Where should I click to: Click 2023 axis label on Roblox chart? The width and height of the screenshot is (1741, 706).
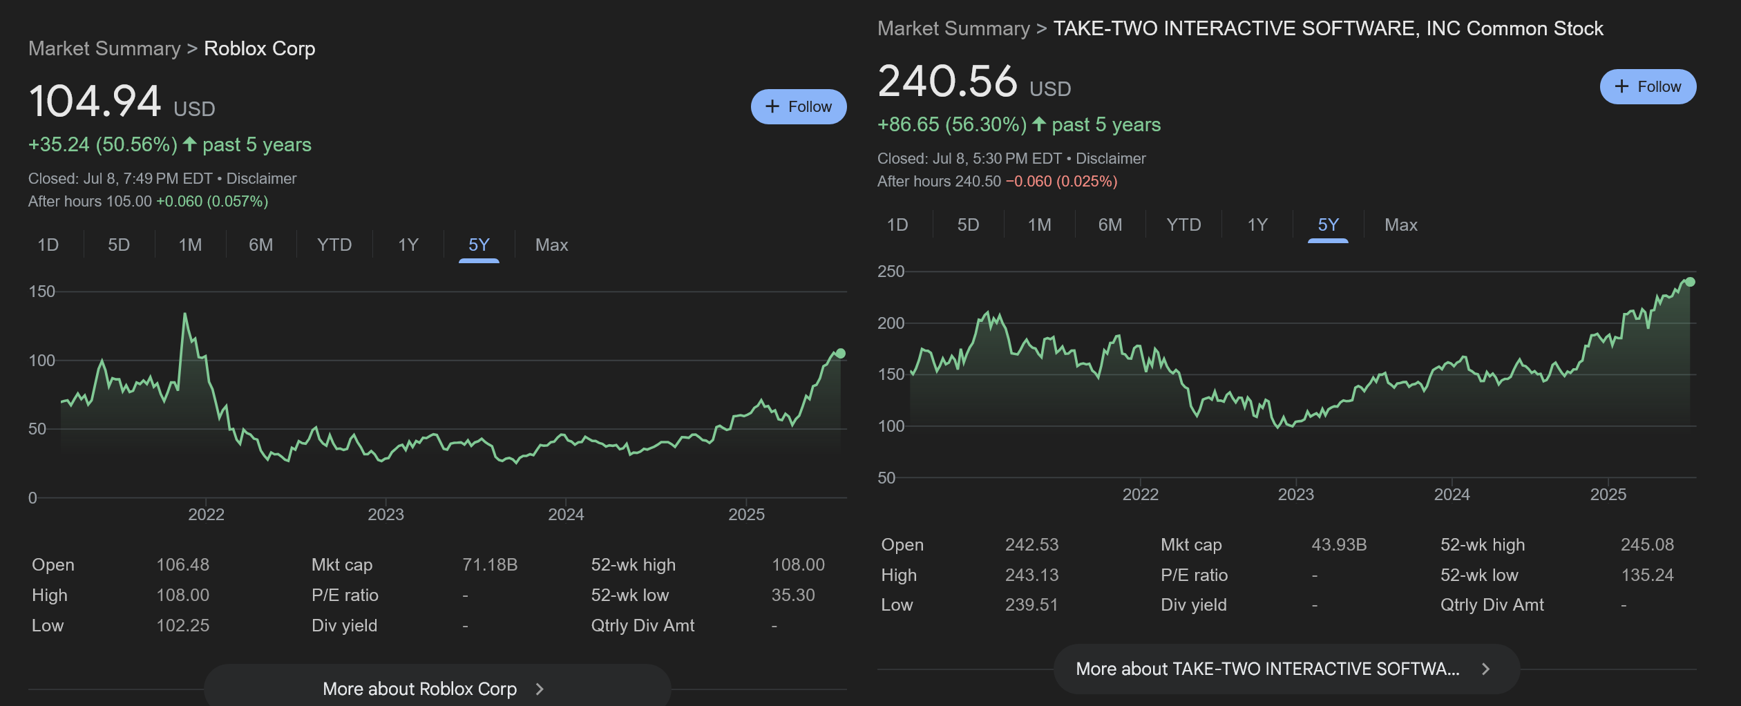pyautogui.click(x=386, y=514)
